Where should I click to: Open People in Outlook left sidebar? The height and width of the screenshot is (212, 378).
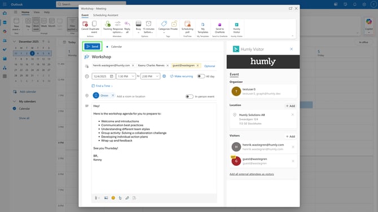tap(5, 41)
